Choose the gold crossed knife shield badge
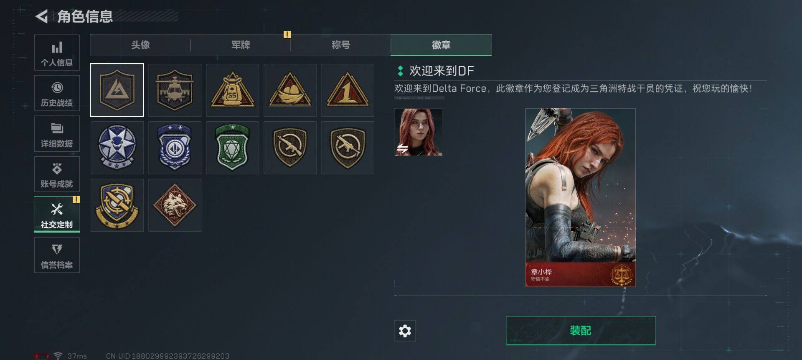The image size is (802, 360). [117, 205]
